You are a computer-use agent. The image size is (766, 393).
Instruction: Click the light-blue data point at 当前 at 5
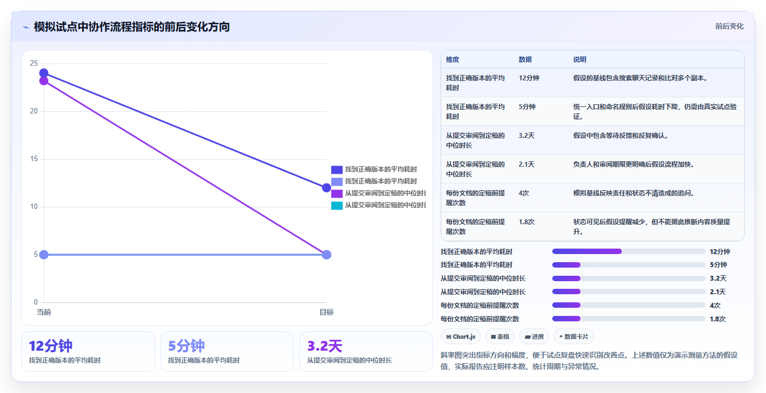[x=44, y=255]
